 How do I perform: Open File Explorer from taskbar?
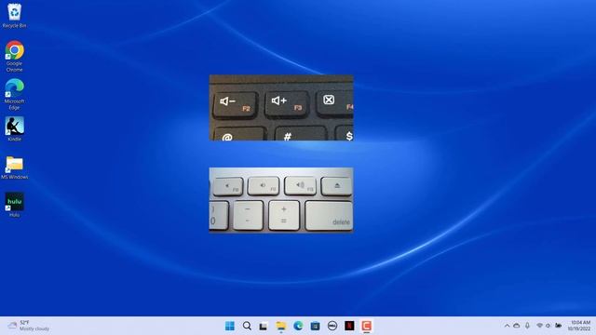(281, 326)
